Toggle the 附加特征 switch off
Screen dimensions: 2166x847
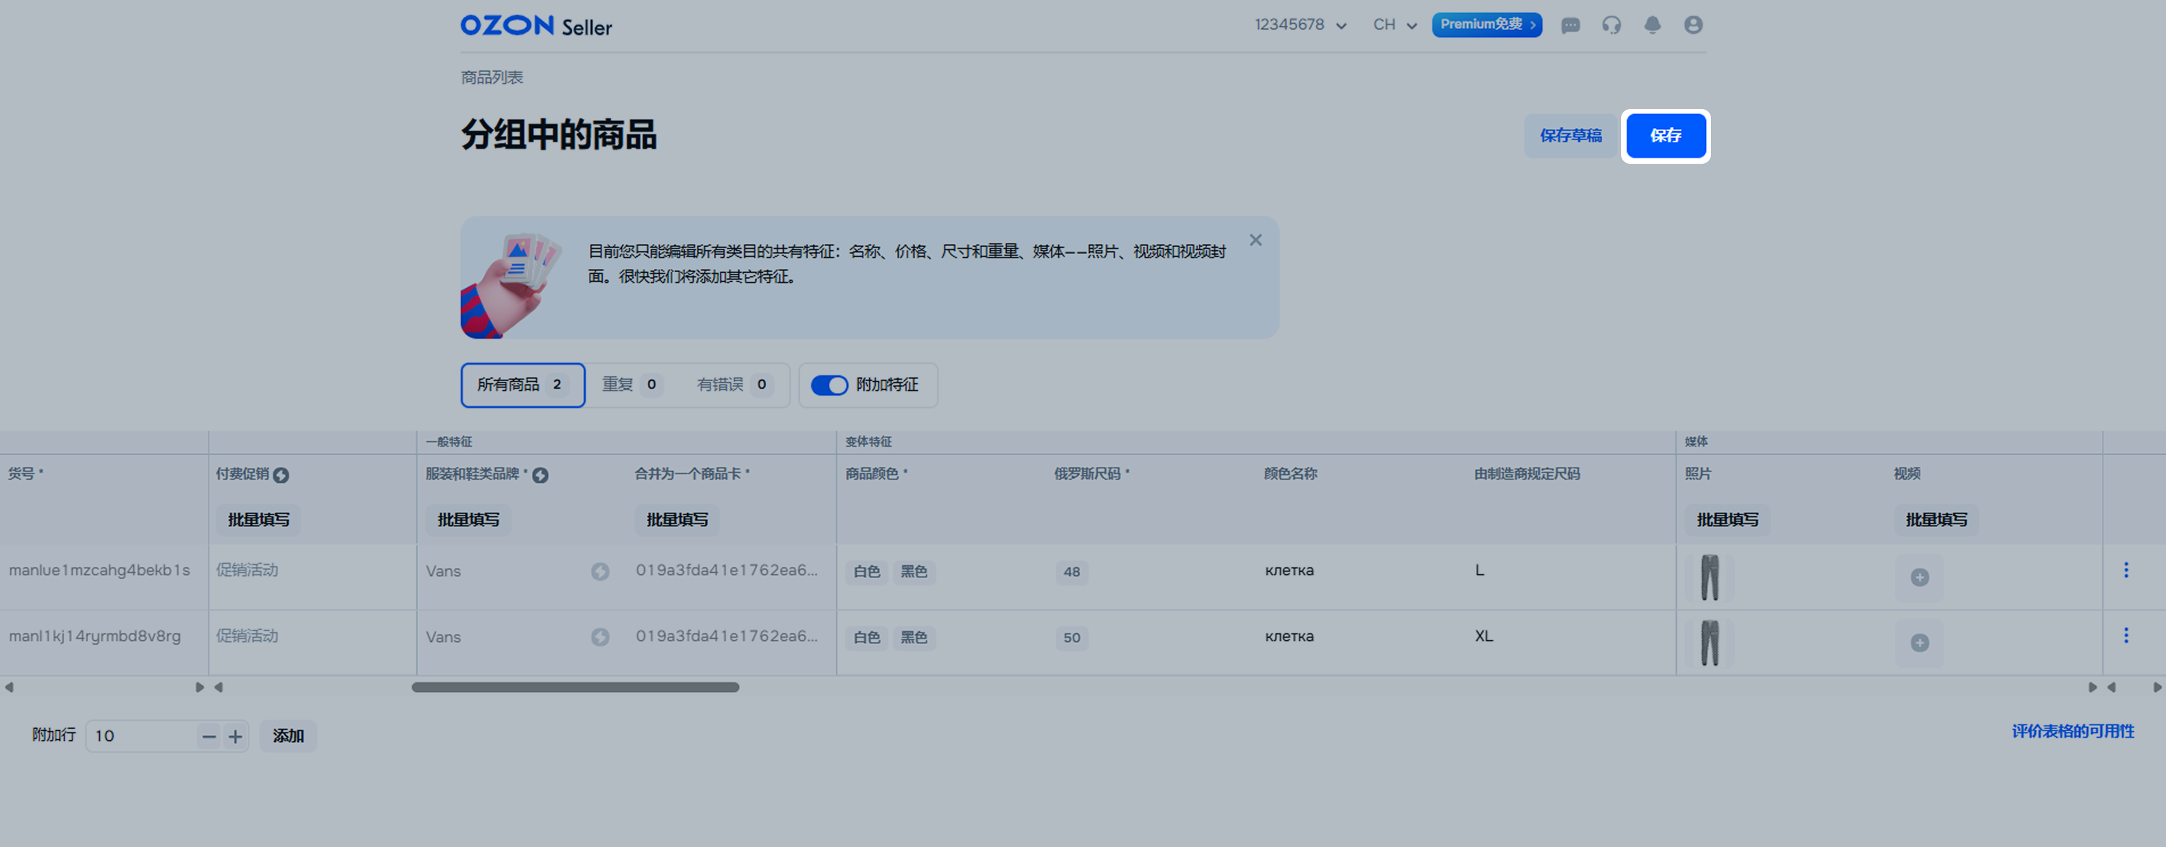tap(829, 385)
